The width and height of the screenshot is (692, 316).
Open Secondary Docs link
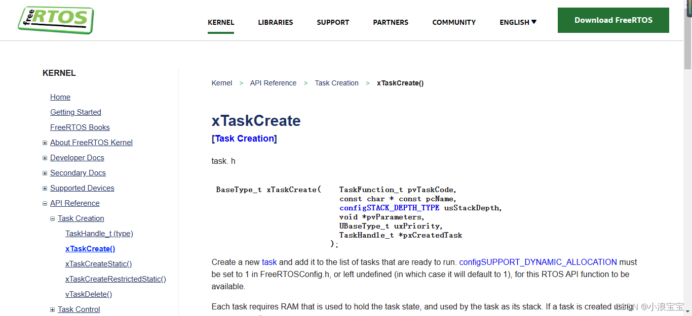78,173
